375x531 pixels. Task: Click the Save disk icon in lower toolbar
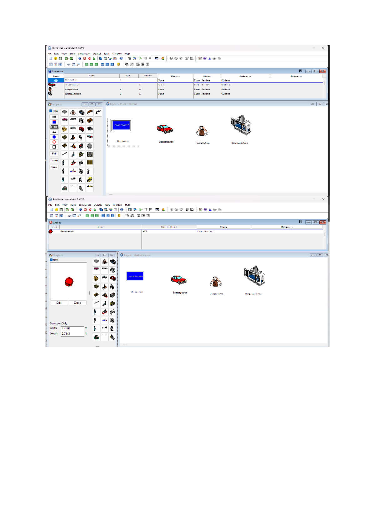61,209
